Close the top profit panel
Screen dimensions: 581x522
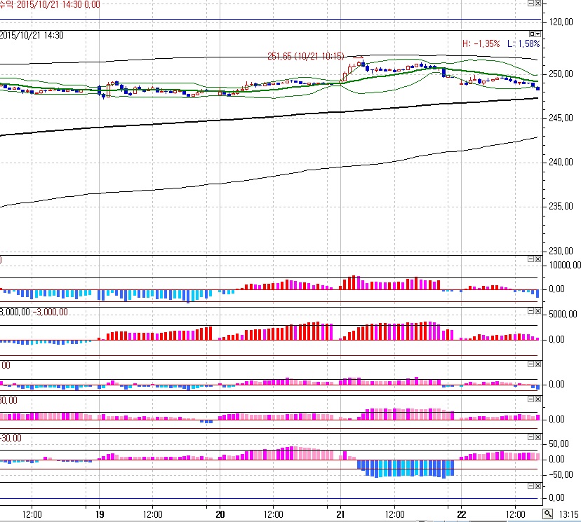click(538, 4)
